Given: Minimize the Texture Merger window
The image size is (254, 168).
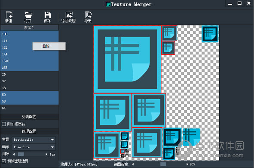Looking at the screenshot, I should (230, 3).
